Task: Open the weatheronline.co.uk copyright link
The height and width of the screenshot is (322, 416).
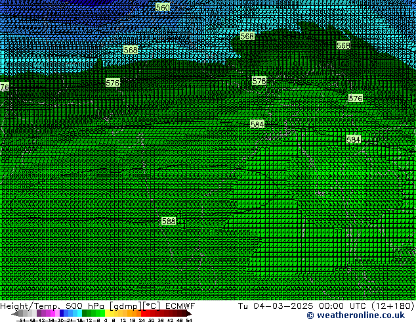Action: pos(356,315)
